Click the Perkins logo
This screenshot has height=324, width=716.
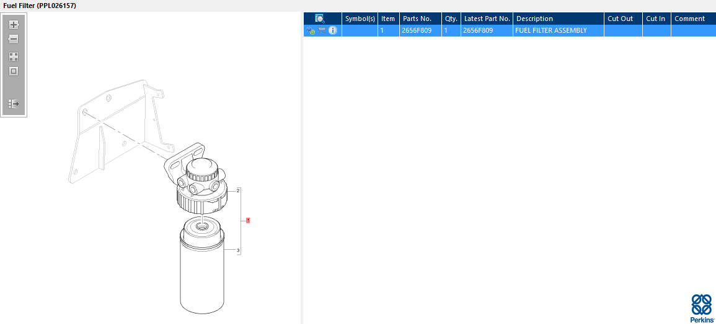pos(701,309)
